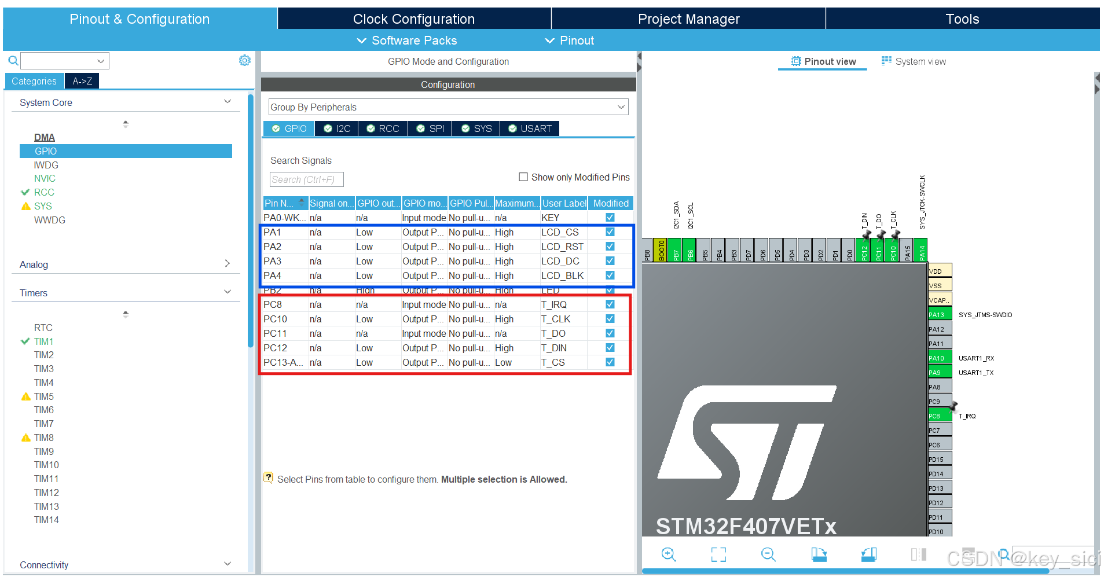1104x577 pixels.
Task: Expand the Analog category
Action: [x=228, y=263]
